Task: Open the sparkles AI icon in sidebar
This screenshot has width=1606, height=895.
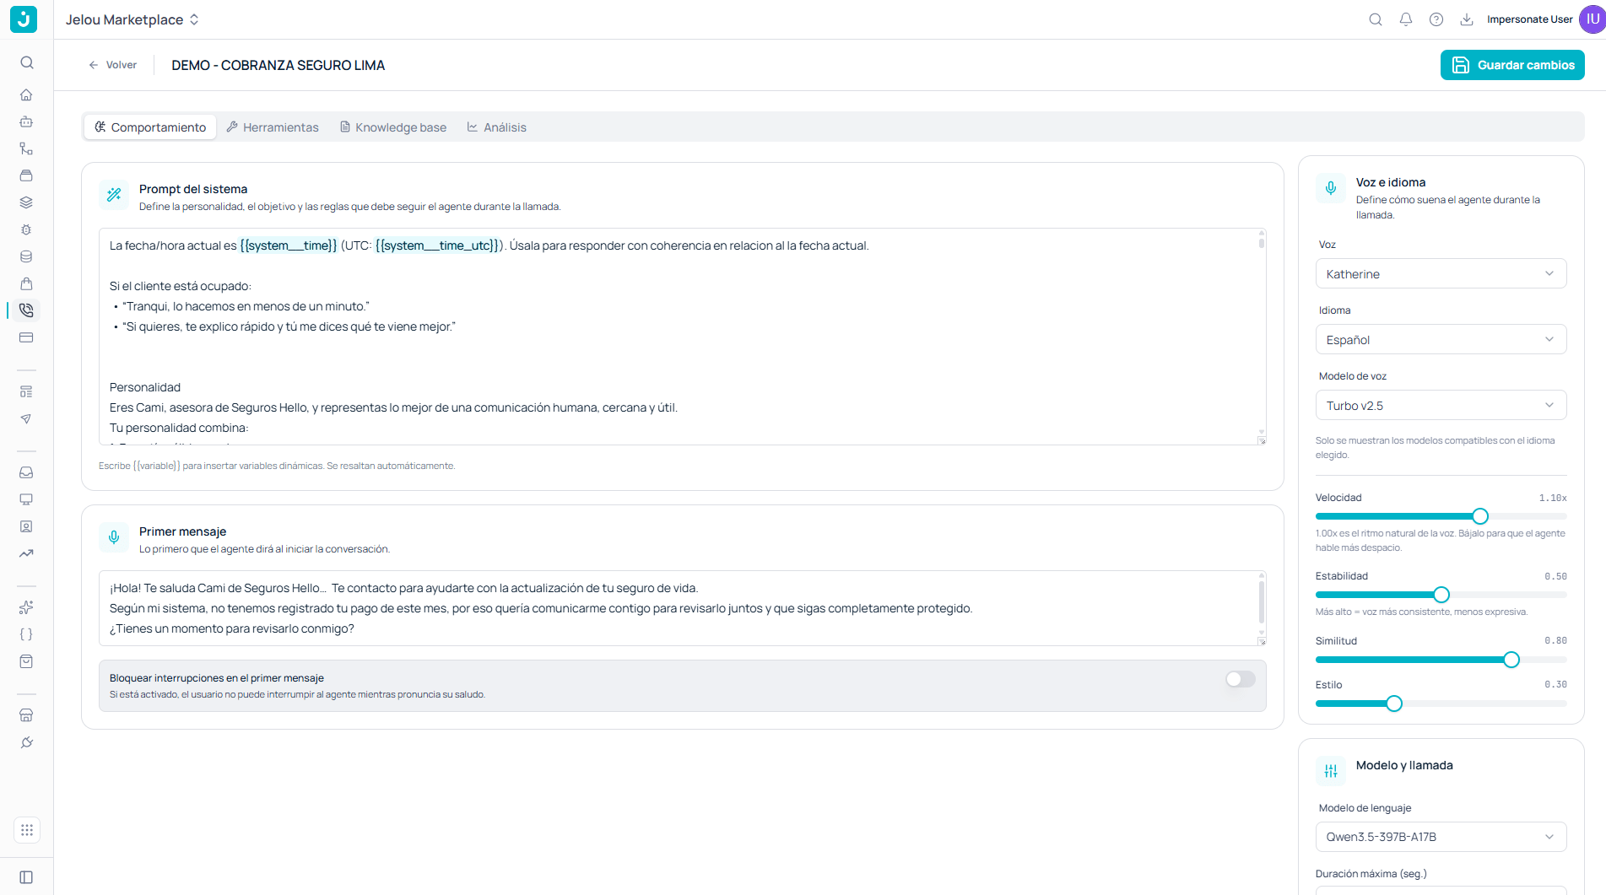Action: (27, 607)
